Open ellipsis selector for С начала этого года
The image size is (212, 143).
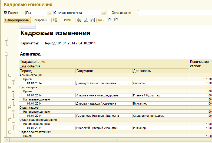point(103,13)
